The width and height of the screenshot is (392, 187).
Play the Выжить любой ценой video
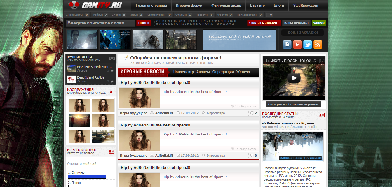[x=294, y=78]
